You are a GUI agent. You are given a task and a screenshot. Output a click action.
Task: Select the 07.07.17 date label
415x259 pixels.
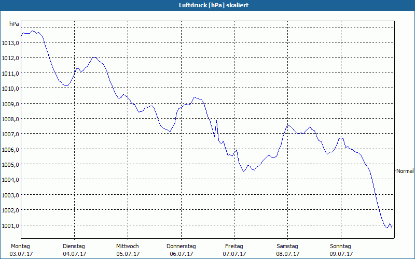pos(234,254)
